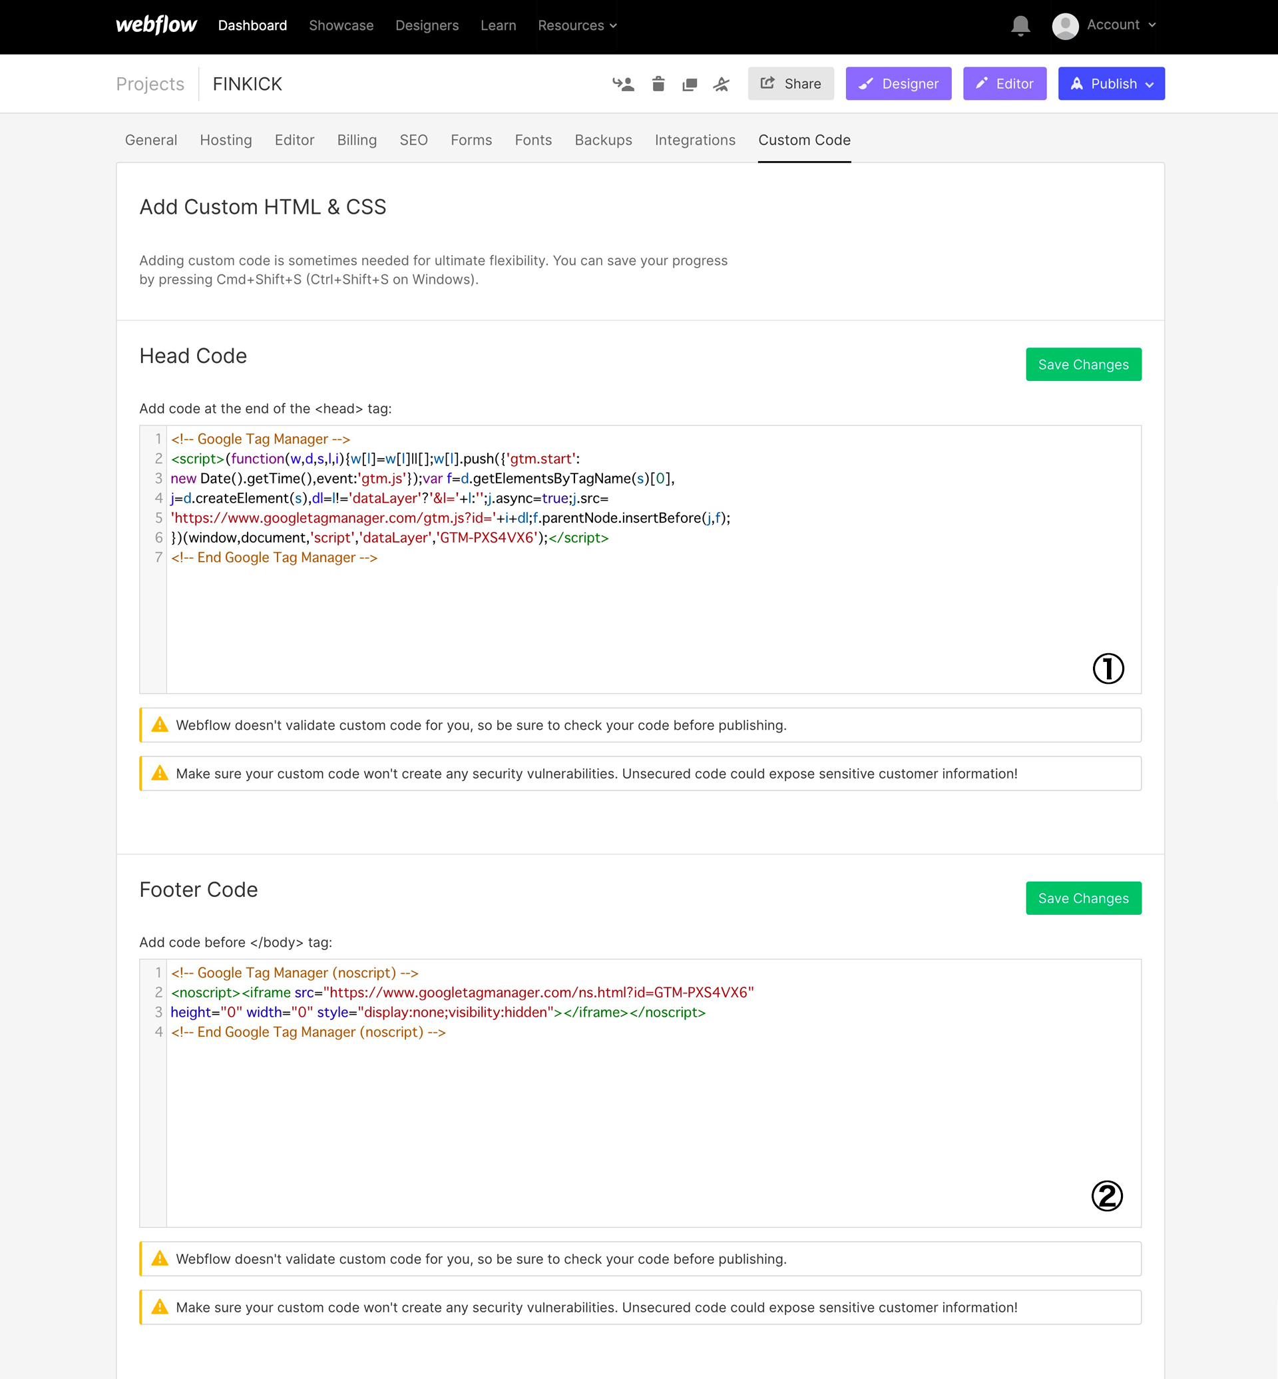Click the delete project trash icon
This screenshot has width=1278, height=1379.
(658, 84)
